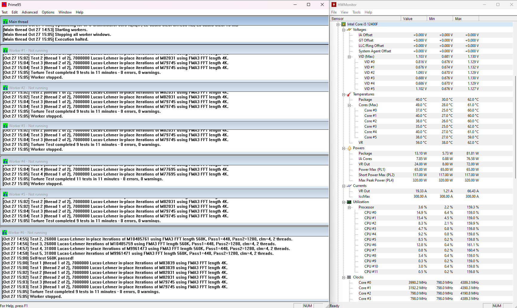Open the Test menu in Prime95
This screenshot has height=308, width=517.
[4, 12]
